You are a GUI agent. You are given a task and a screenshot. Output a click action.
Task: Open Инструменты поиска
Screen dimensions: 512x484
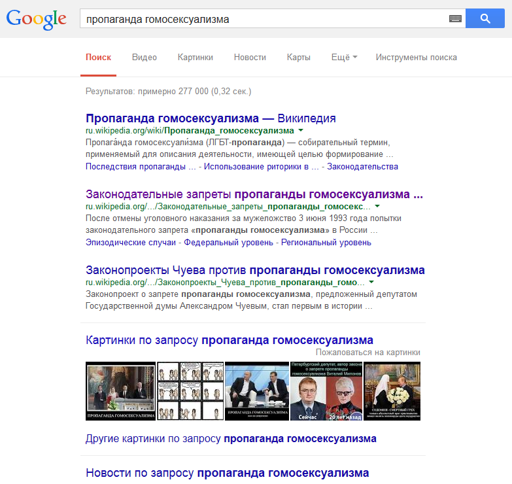pos(417,57)
